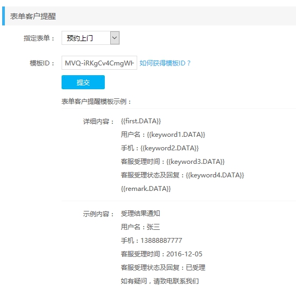The width and height of the screenshot is (296, 298).
Task: Click the {{remark.DATA}} template line
Action: click(146, 189)
